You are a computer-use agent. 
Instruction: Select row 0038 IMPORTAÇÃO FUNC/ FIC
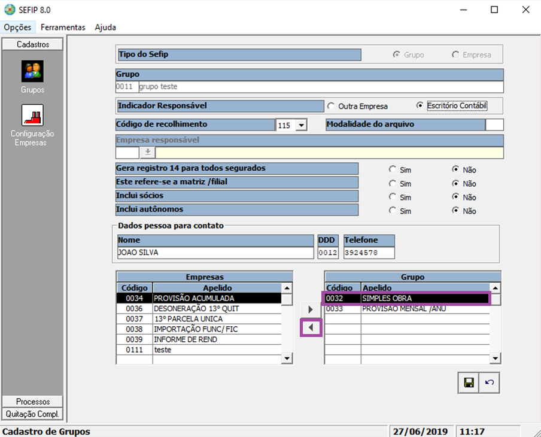[x=199, y=329]
